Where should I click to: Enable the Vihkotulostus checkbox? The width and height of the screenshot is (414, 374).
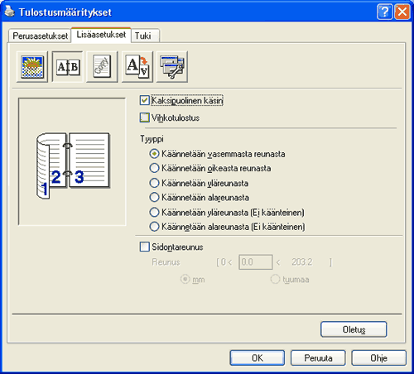tap(144, 117)
